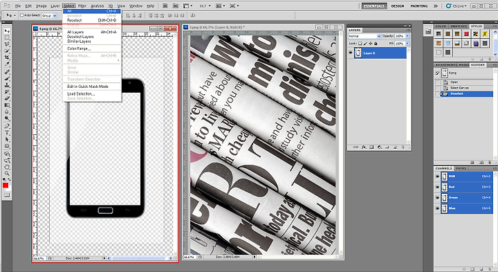
Task: Select the Crop tool
Action: [7, 57]
